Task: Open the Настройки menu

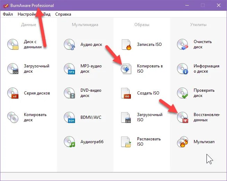Action: (x=28, y=14)
